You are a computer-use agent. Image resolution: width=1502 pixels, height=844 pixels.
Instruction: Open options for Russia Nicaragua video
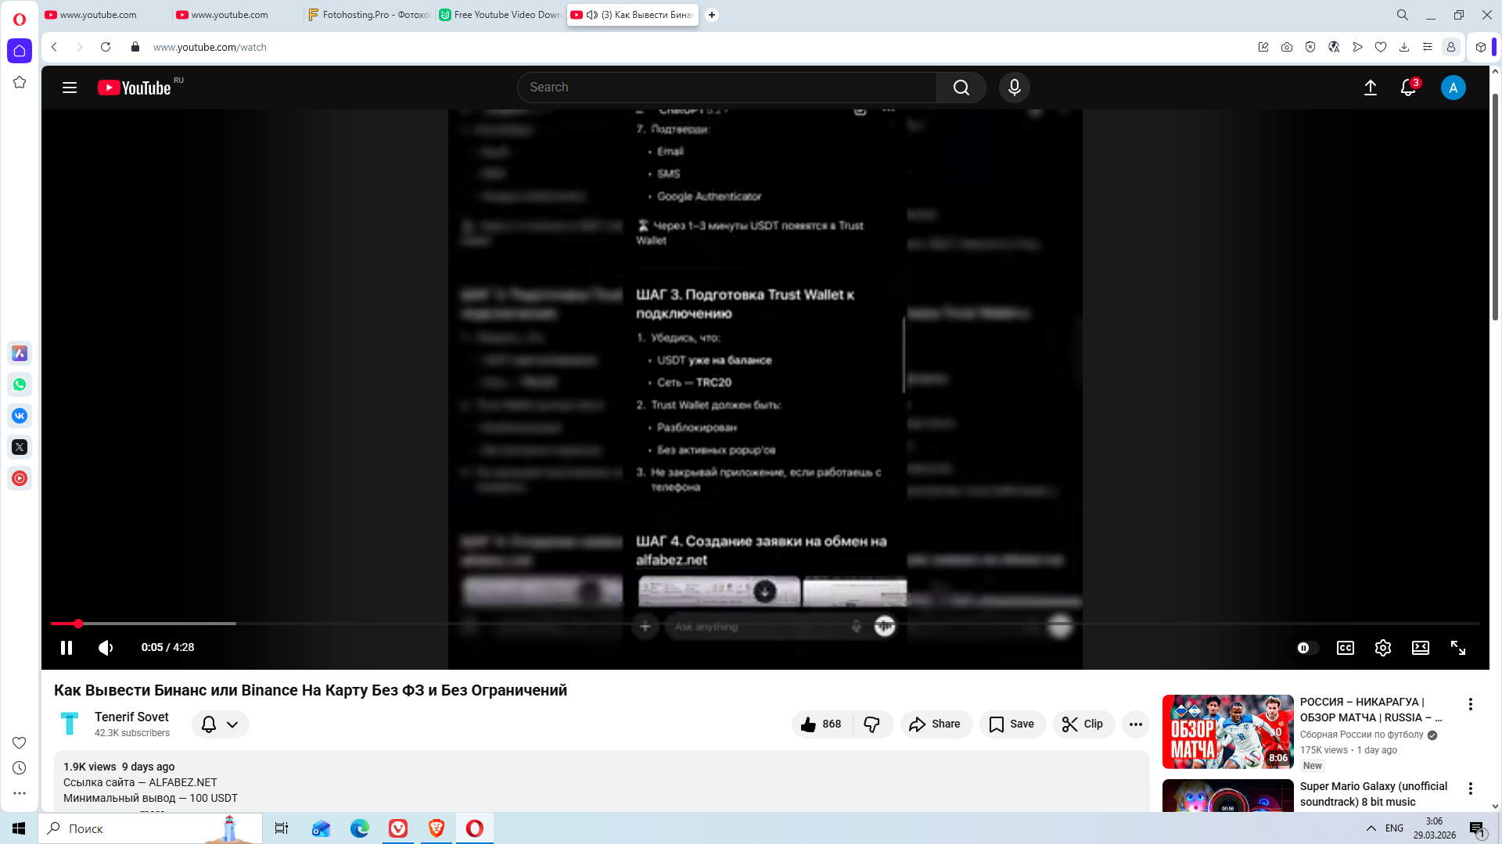tap(1470, 704)
